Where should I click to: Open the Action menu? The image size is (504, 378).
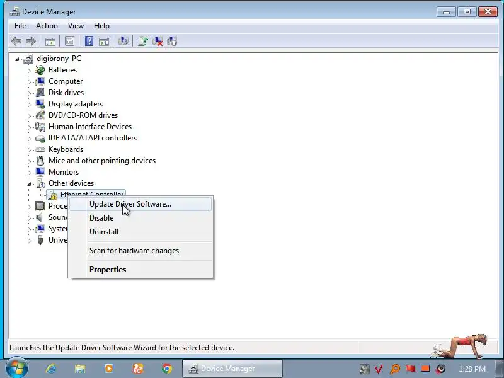47,26
